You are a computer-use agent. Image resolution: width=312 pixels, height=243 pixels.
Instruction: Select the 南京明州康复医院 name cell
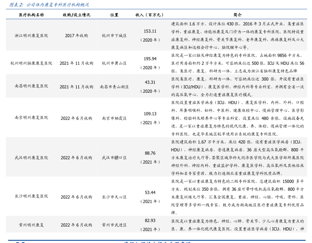click(31, 118)
